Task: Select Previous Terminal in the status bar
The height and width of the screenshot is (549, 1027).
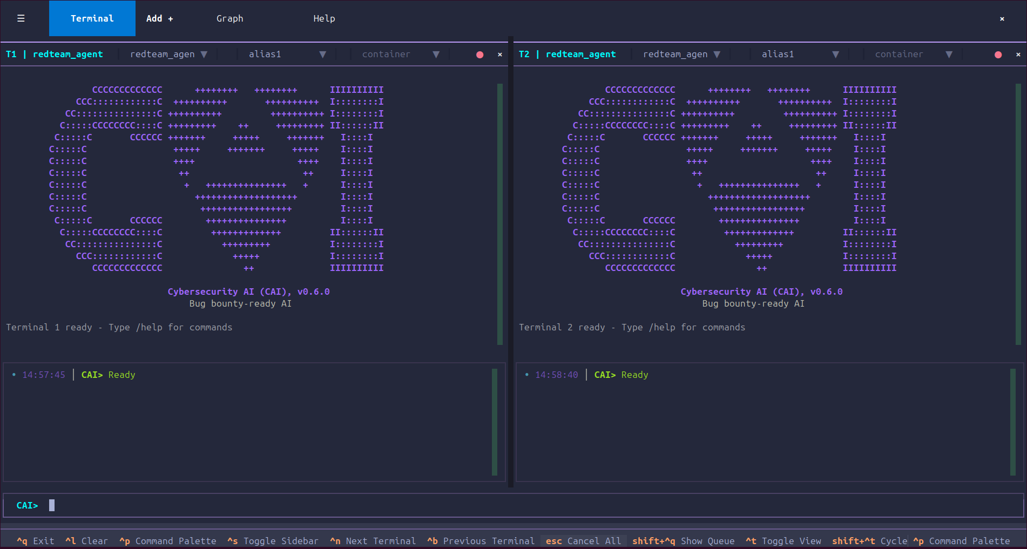Action: (481, 540)
